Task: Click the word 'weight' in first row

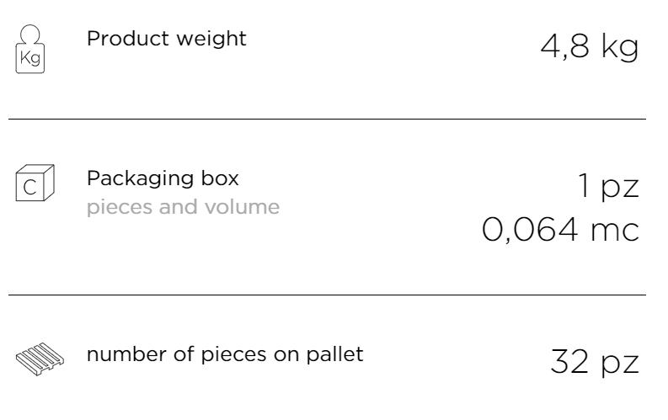Action: point(211,40)
